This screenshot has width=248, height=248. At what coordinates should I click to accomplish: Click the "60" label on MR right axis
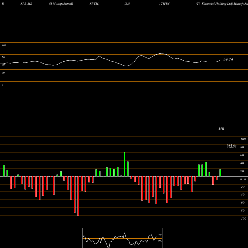pos(242,155)
